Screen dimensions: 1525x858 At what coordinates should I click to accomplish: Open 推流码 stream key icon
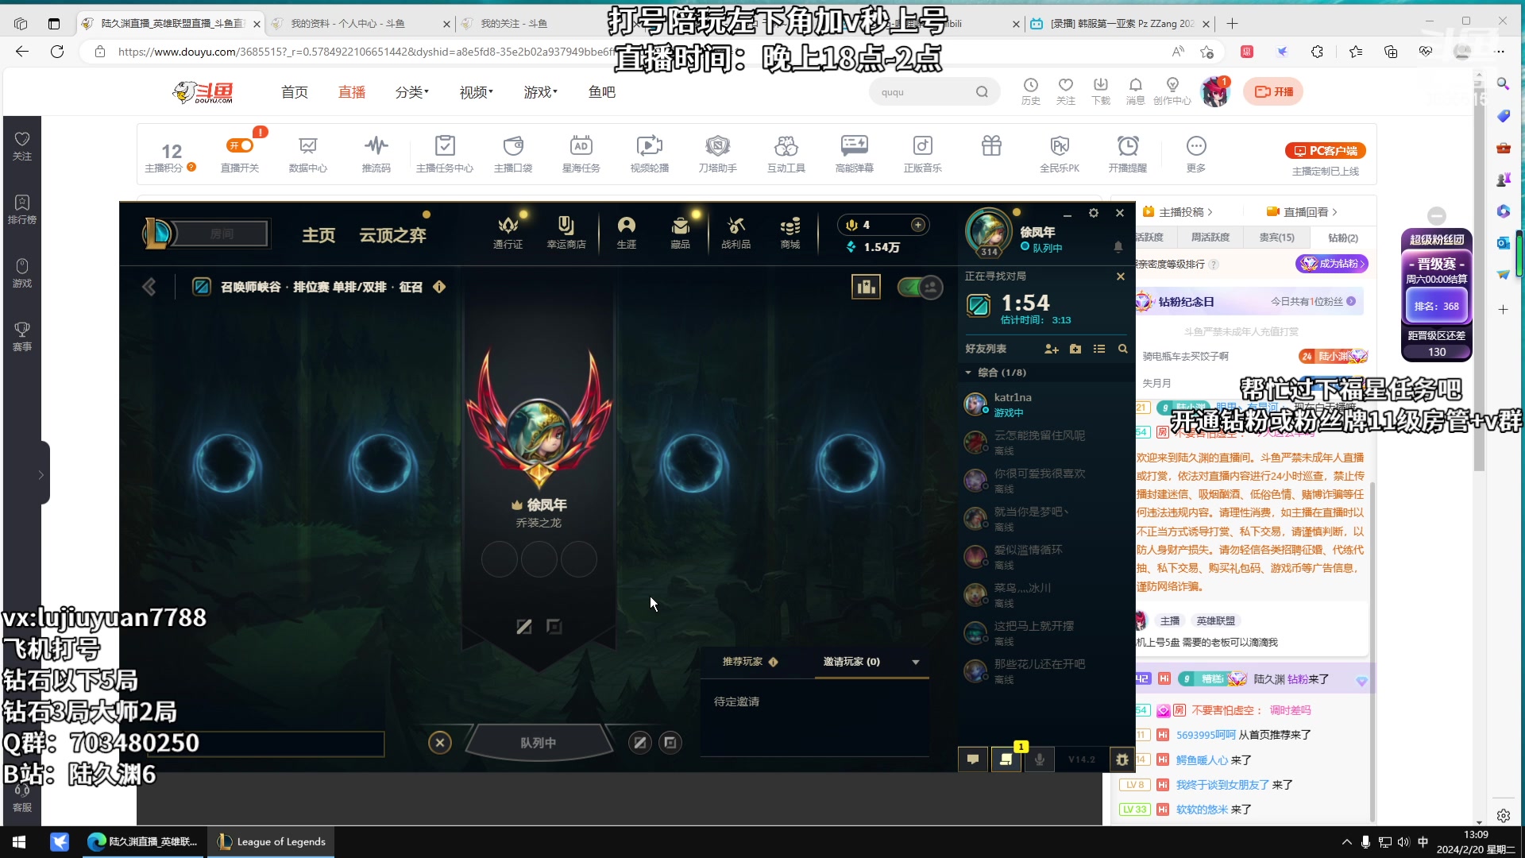pos(376,154)
